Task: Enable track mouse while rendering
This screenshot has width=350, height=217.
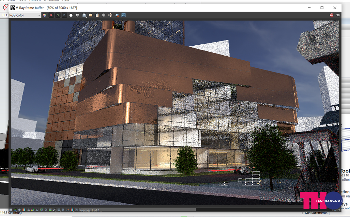Action: click(x=110, y=15)
